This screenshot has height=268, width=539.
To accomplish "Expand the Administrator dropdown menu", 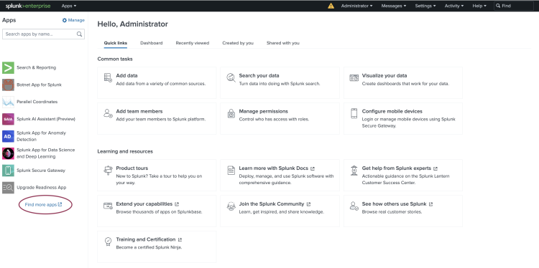I will [356, 6].
